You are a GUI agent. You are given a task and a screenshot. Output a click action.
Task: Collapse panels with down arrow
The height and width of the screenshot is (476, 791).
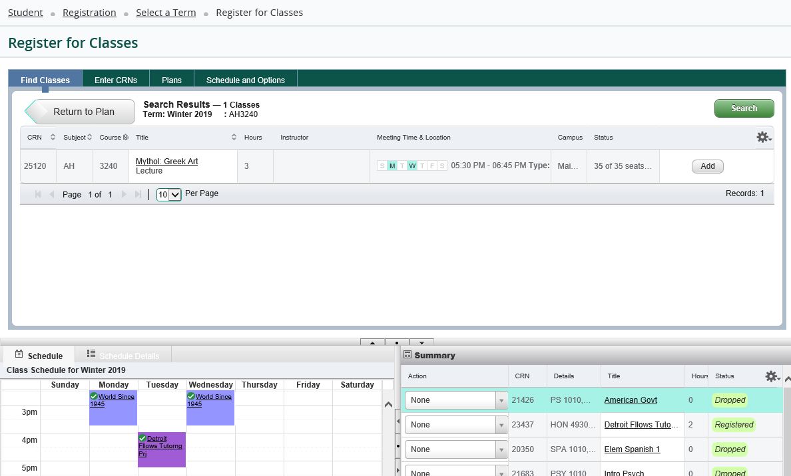[x=421, y=342]
